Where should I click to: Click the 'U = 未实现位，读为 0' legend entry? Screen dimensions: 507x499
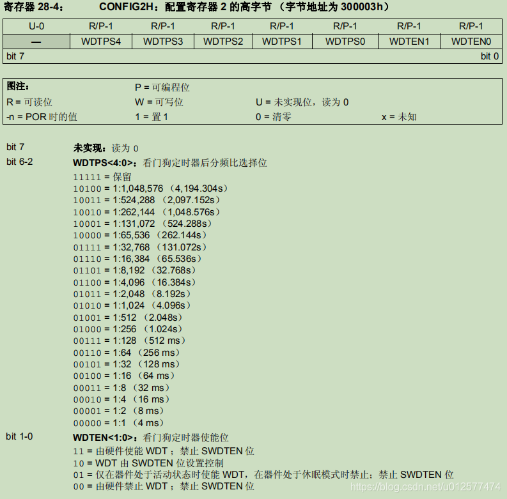tap(302, 102)
